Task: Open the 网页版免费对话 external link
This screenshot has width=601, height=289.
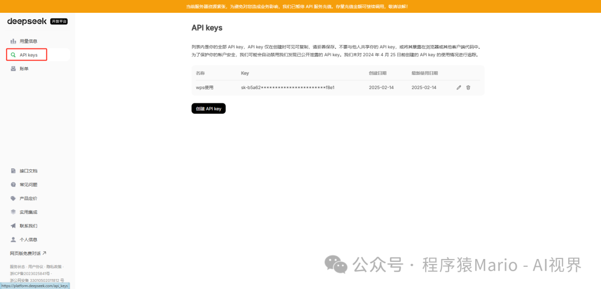Action: click(28, 253)
